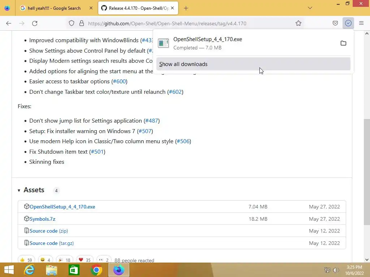Bookmark this page with the star icon
Screen dimensions: 370x277
point(298,23)
